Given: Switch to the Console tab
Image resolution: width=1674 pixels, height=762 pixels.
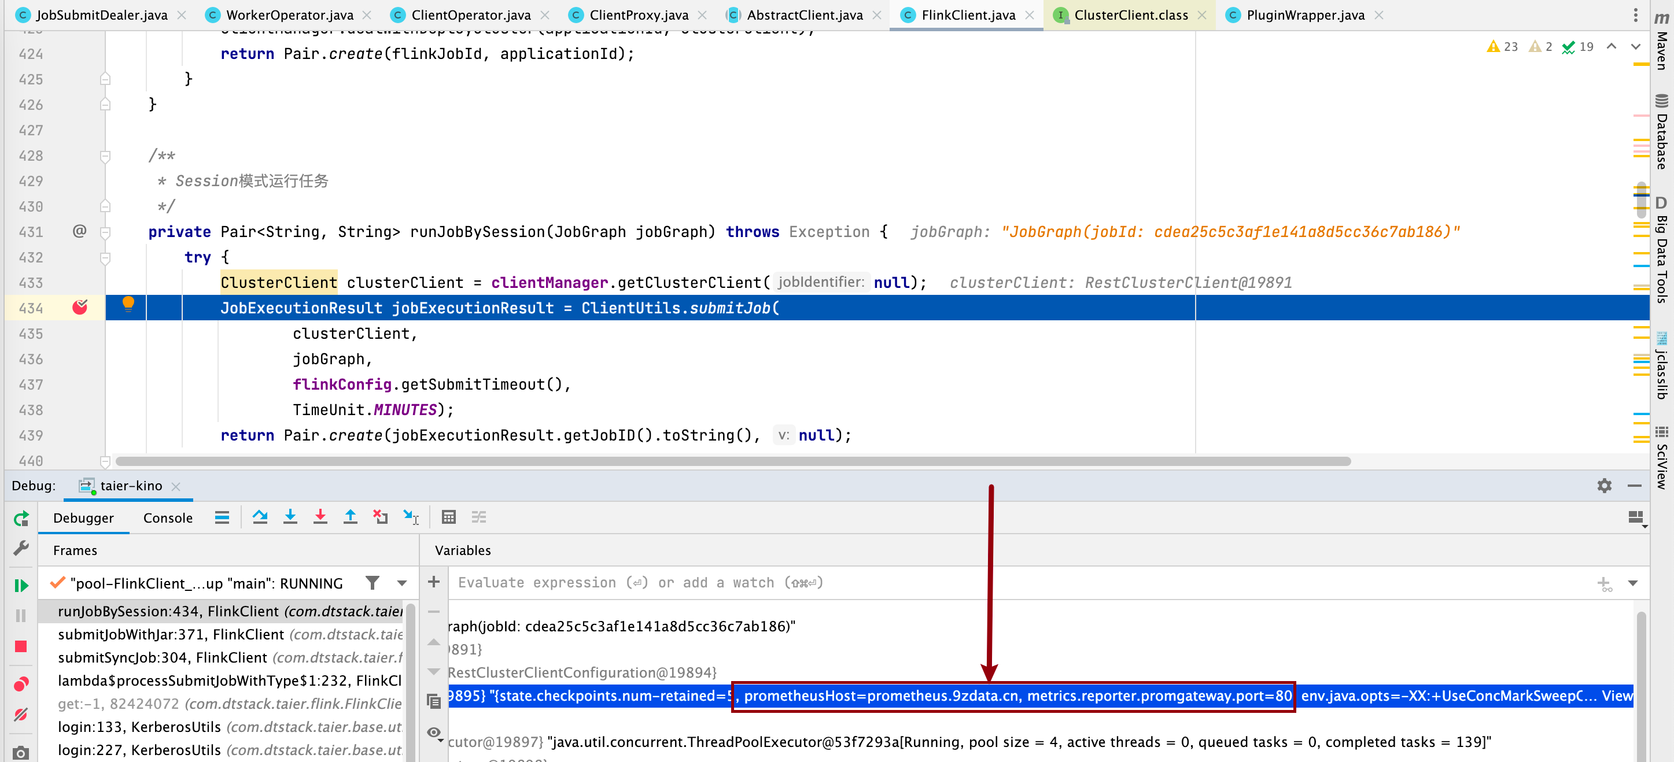Looking at the screenshot, I should (168, 518).
